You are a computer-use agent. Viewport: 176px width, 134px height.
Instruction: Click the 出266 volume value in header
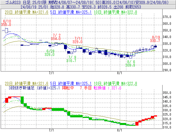[118, 7]
